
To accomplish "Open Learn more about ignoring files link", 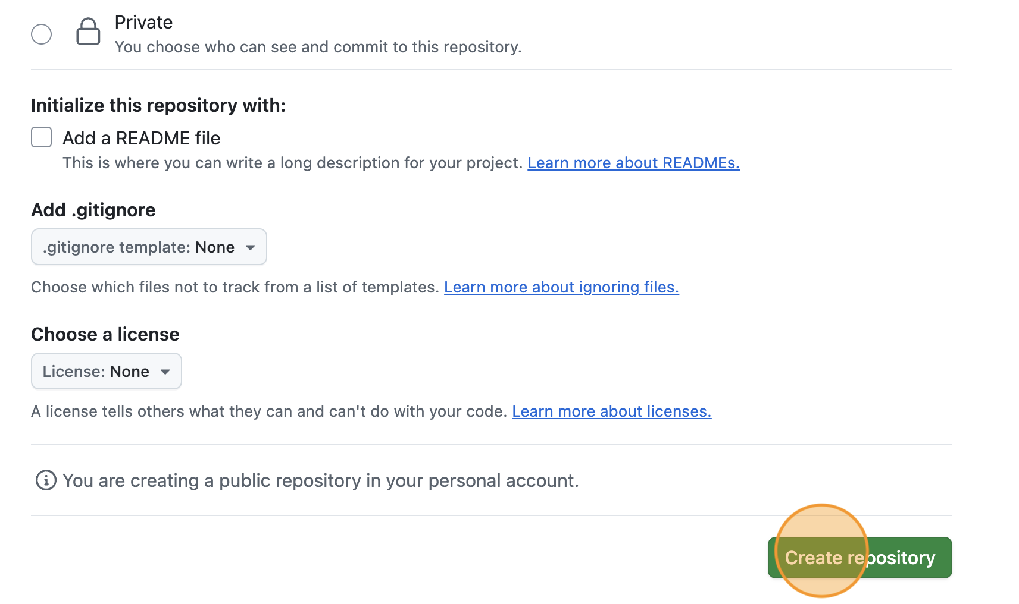I will (x=561, y=287).
